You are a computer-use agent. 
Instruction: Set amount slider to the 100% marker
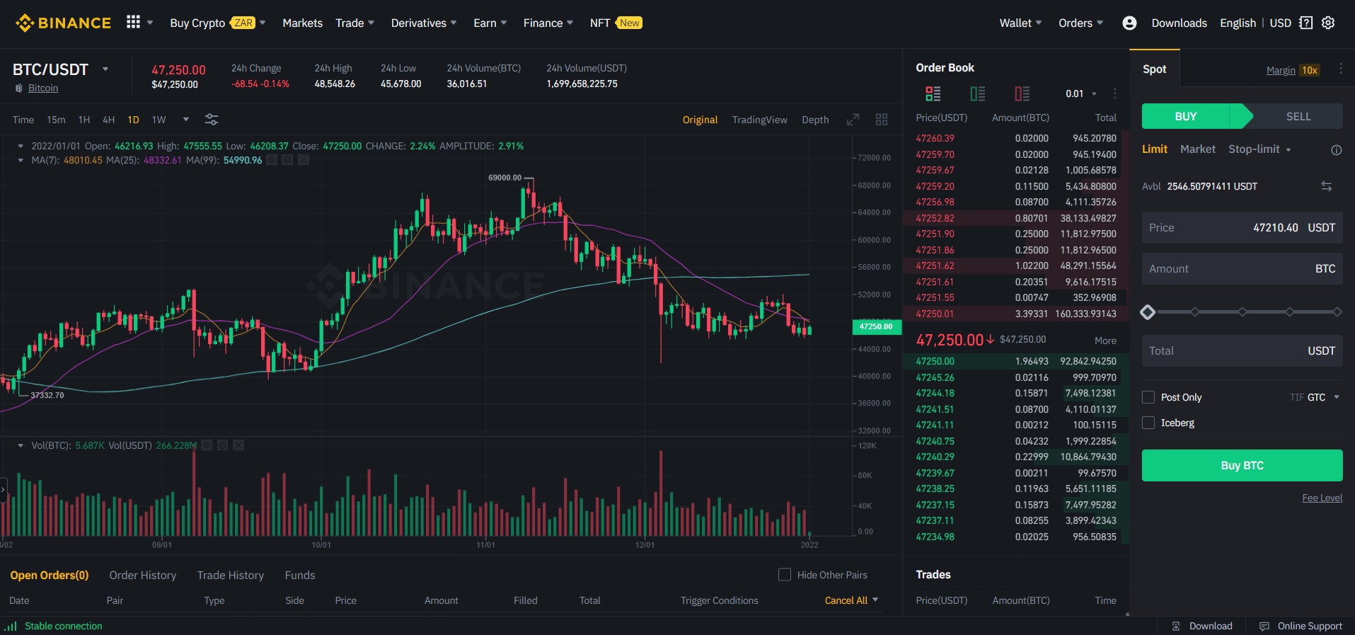tap(1337, 311)
